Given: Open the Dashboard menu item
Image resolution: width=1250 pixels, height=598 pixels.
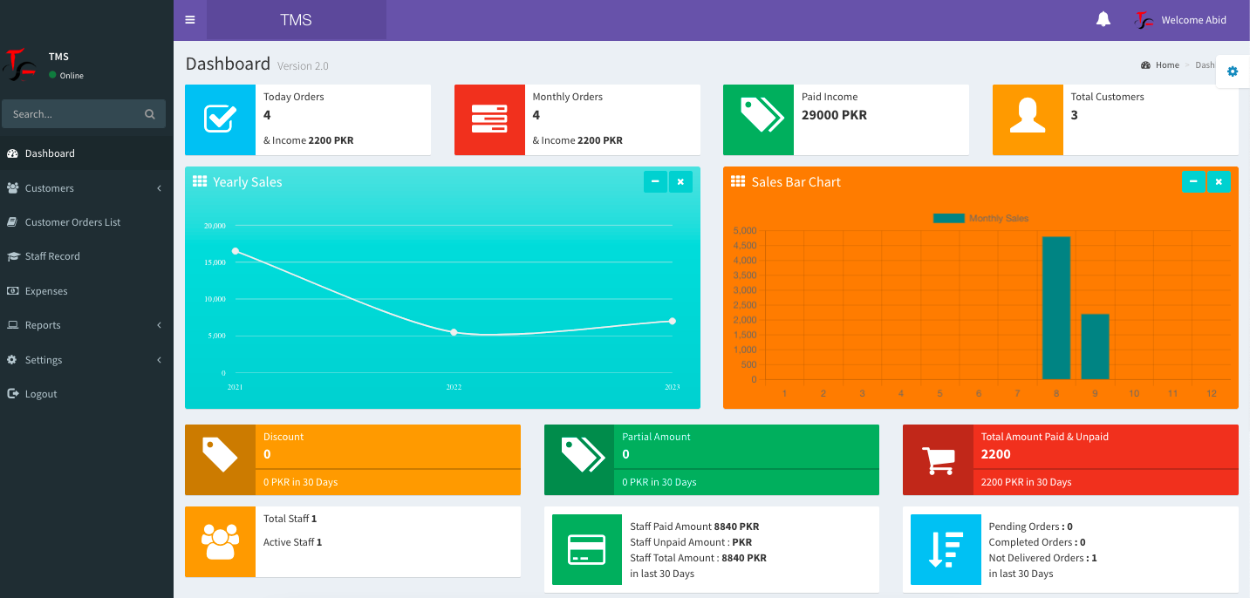Looking at the screenshot, I should pyautogui.click(x=86, y=153).
